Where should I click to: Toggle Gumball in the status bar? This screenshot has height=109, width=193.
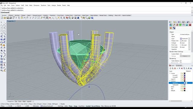[88, 106]
